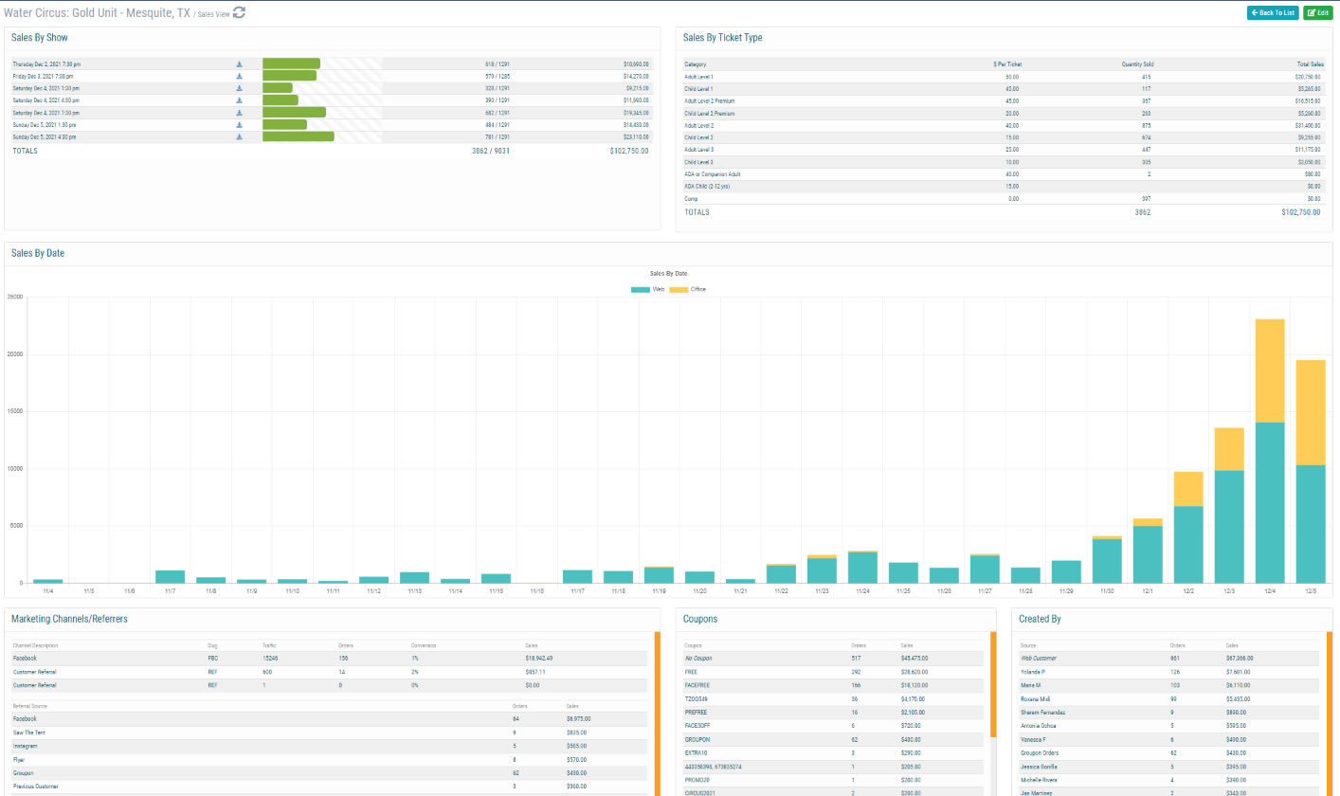Click the 12/5 bar in Sales By Date chart
This screenshot has height=796, width=1340.
coord(1311,471)
